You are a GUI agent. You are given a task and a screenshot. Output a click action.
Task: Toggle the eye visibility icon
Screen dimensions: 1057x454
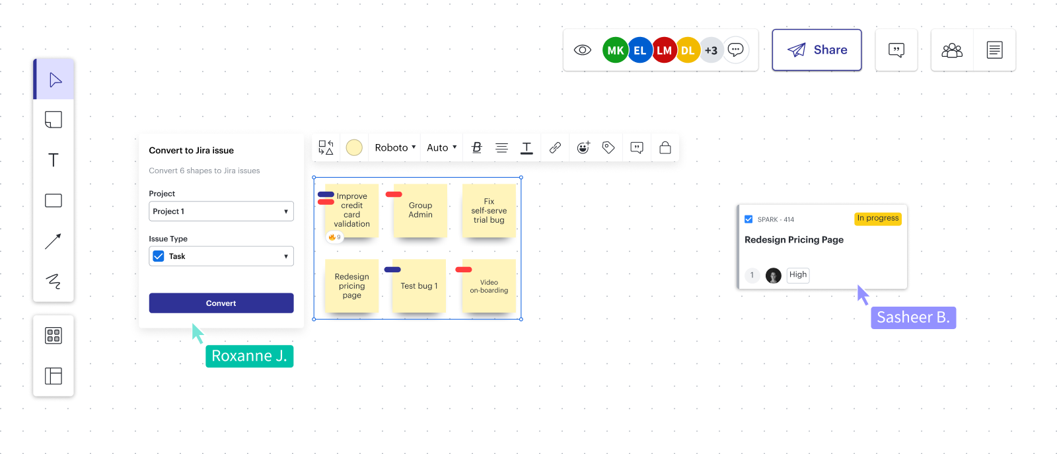(582, 50)
